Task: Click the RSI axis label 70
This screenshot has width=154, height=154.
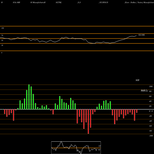Action: [x=2, y=35]
